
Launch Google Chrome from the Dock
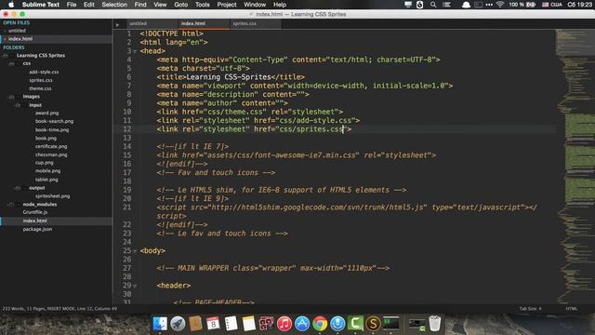(x=320, y=324)
